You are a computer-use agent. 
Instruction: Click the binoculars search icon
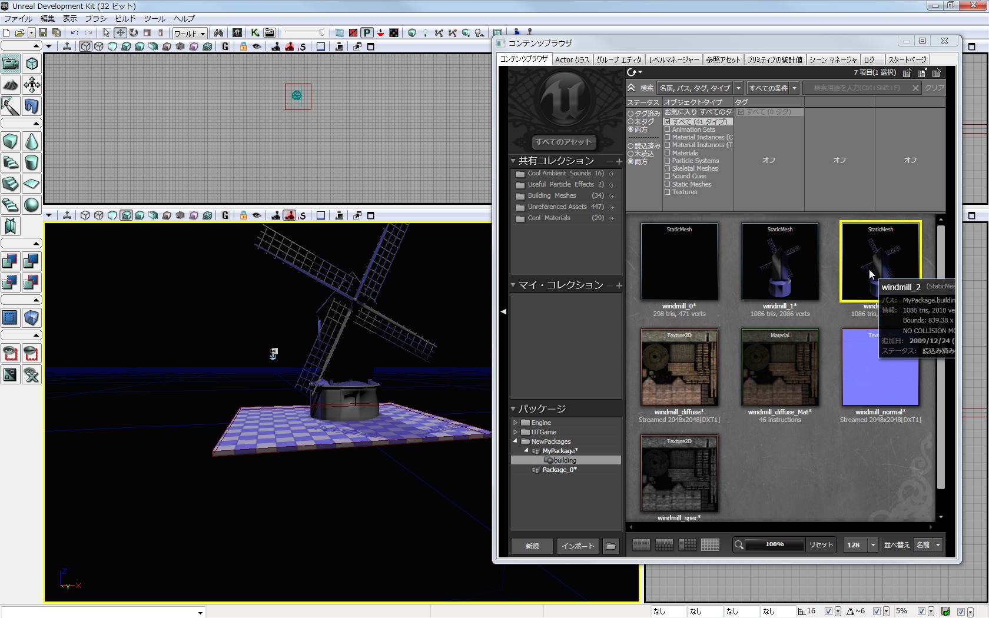click(218, 33)
